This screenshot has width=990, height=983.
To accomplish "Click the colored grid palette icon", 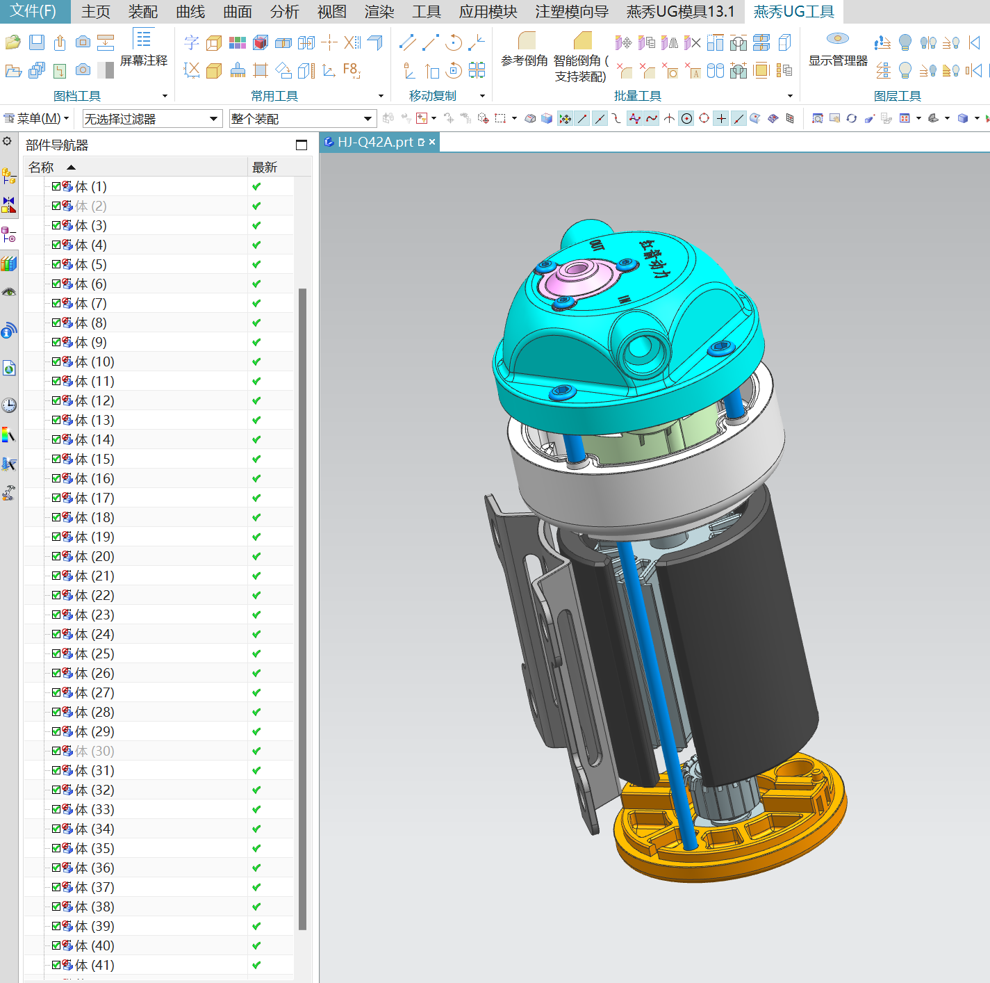I will click(x=238, y=43).
